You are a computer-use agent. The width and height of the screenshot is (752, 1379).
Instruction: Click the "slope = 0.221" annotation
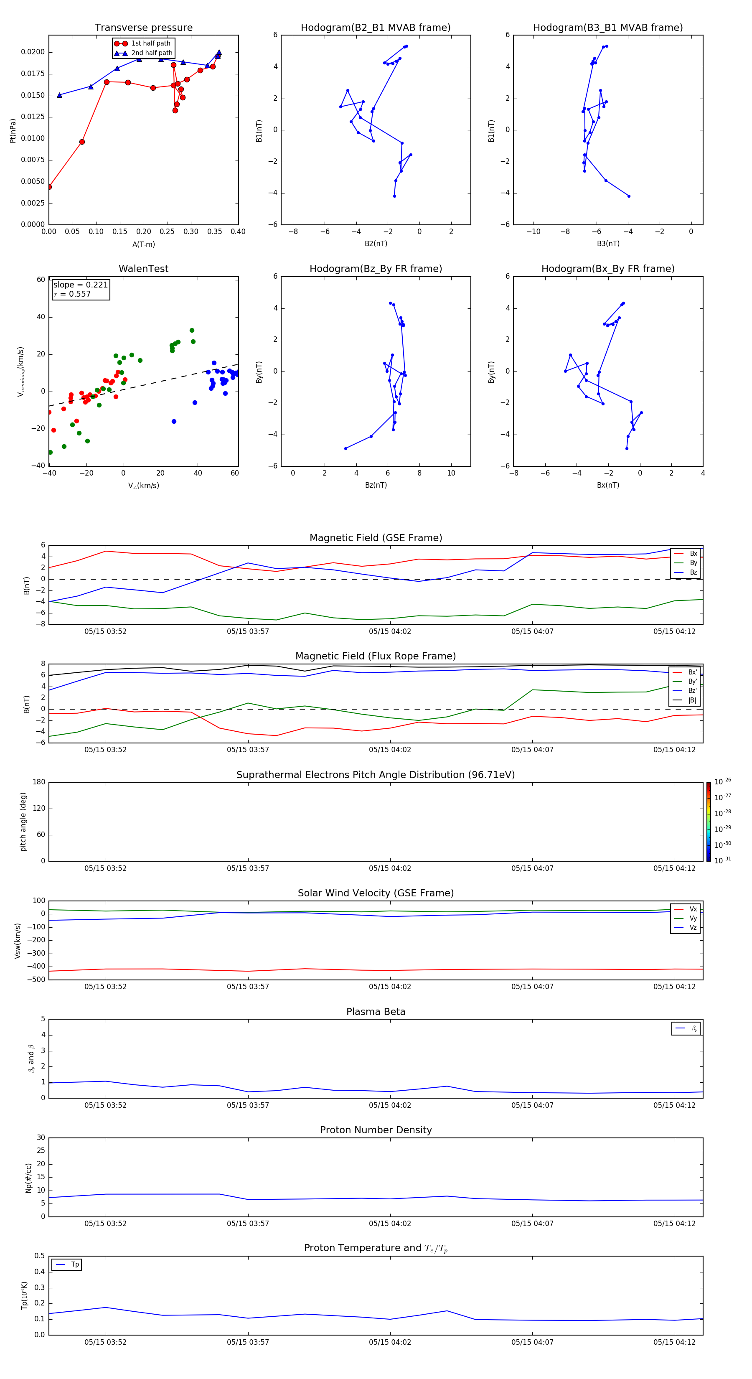[81, 285]
